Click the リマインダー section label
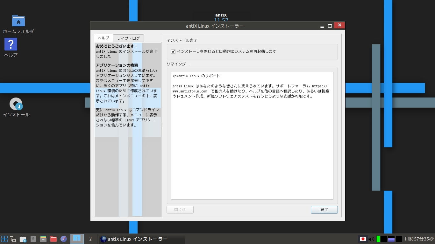 [178, 64]
